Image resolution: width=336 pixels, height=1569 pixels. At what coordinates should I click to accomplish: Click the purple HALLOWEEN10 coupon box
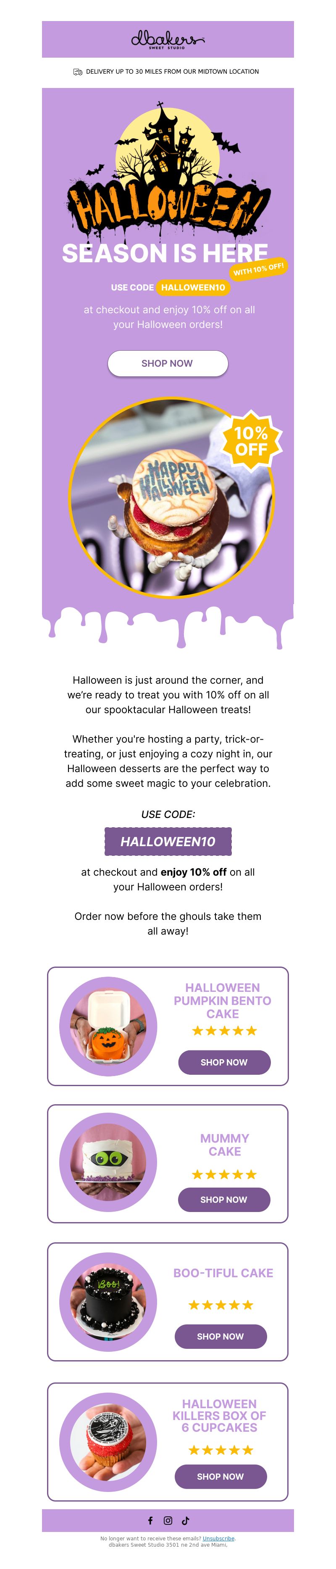pos(168,841)
